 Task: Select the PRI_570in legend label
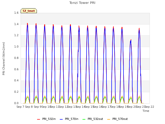click(72, 119)
